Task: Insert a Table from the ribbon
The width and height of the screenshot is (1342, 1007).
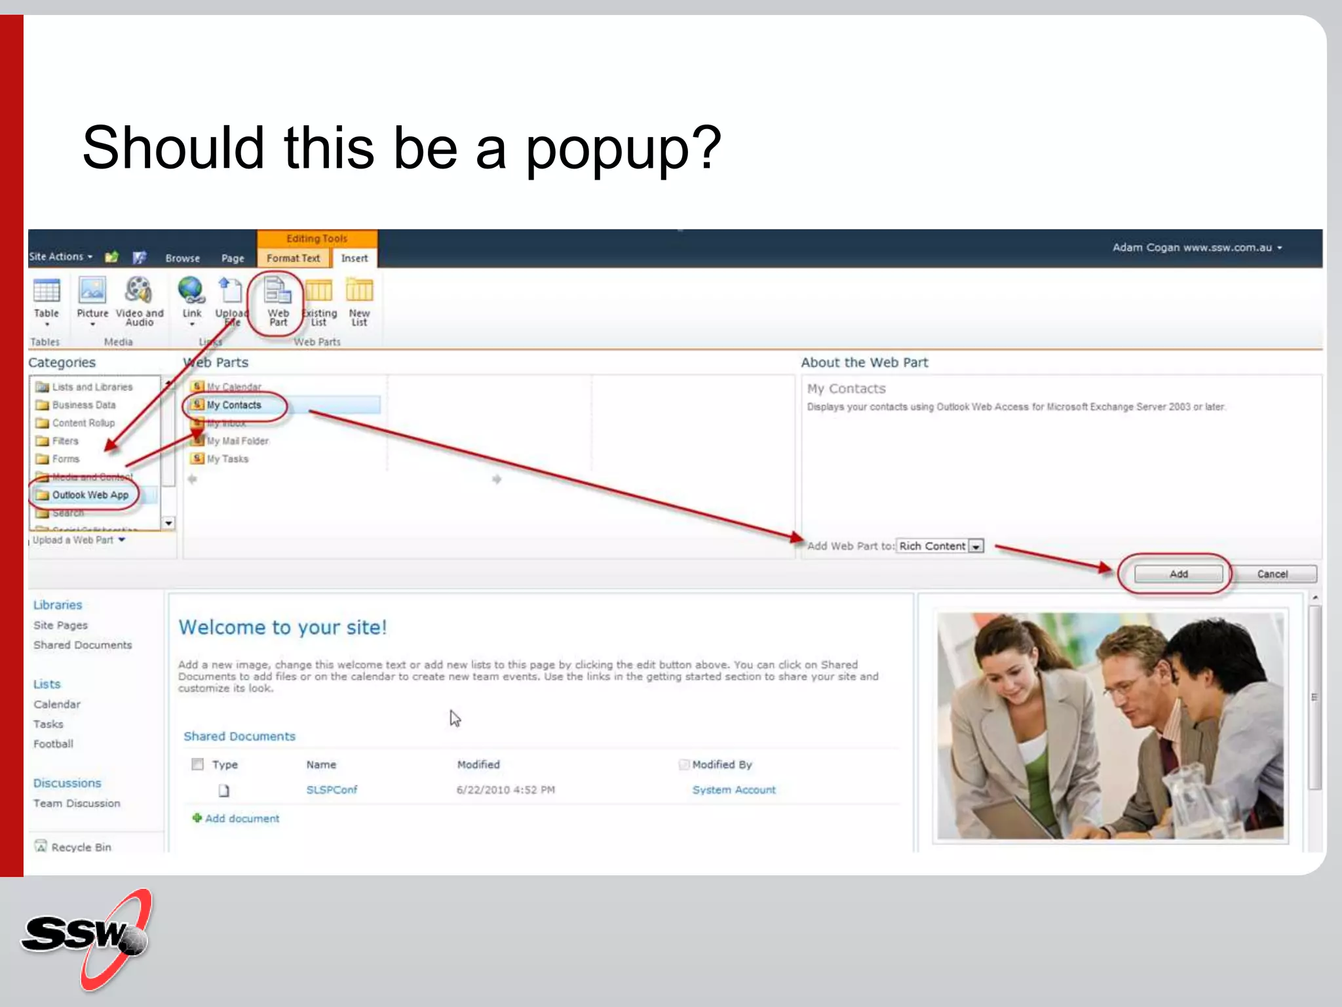Action: (x=47, y=301)
